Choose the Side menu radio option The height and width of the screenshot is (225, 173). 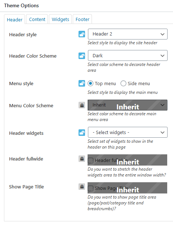coord(123,83)
